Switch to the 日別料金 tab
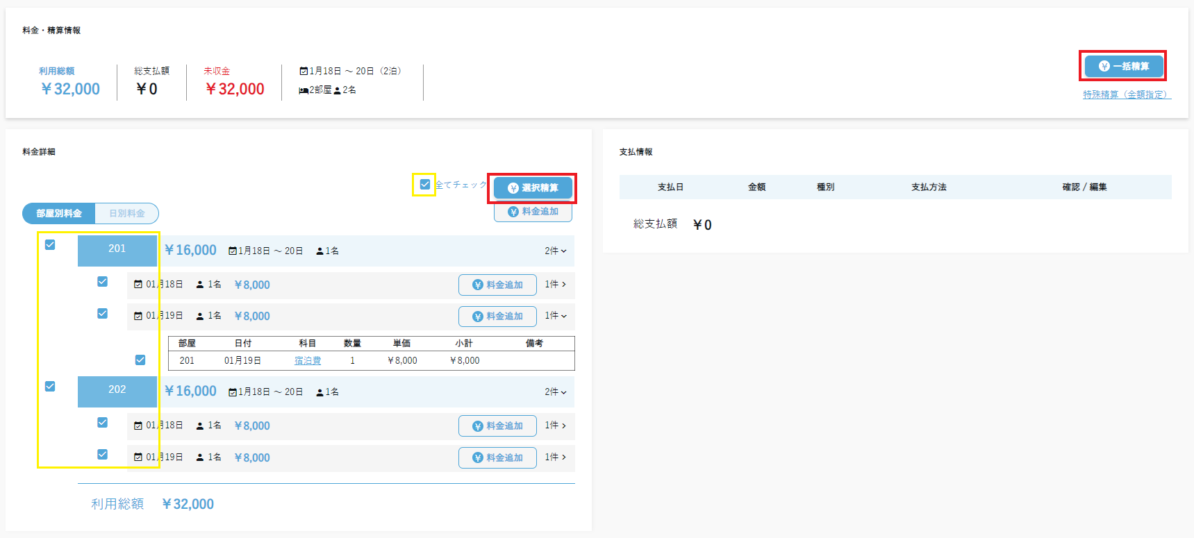 click(x=127, y=214)
